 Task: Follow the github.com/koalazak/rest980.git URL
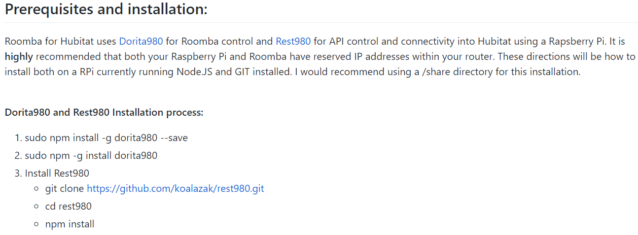[x=175, y=189]
